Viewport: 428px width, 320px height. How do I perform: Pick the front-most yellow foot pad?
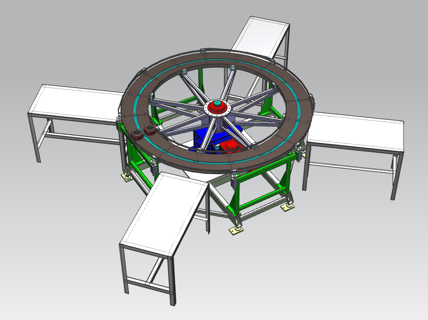click(236, 230)
